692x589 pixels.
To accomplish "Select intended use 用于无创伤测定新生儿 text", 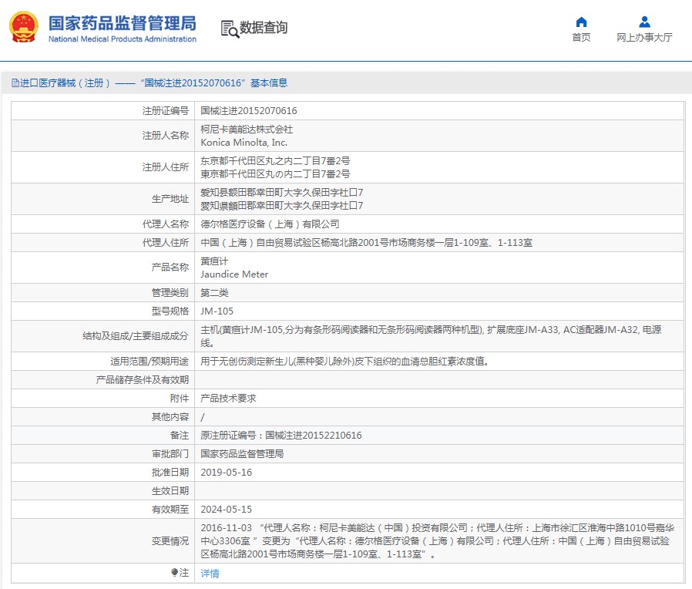I will coord(344,362).
